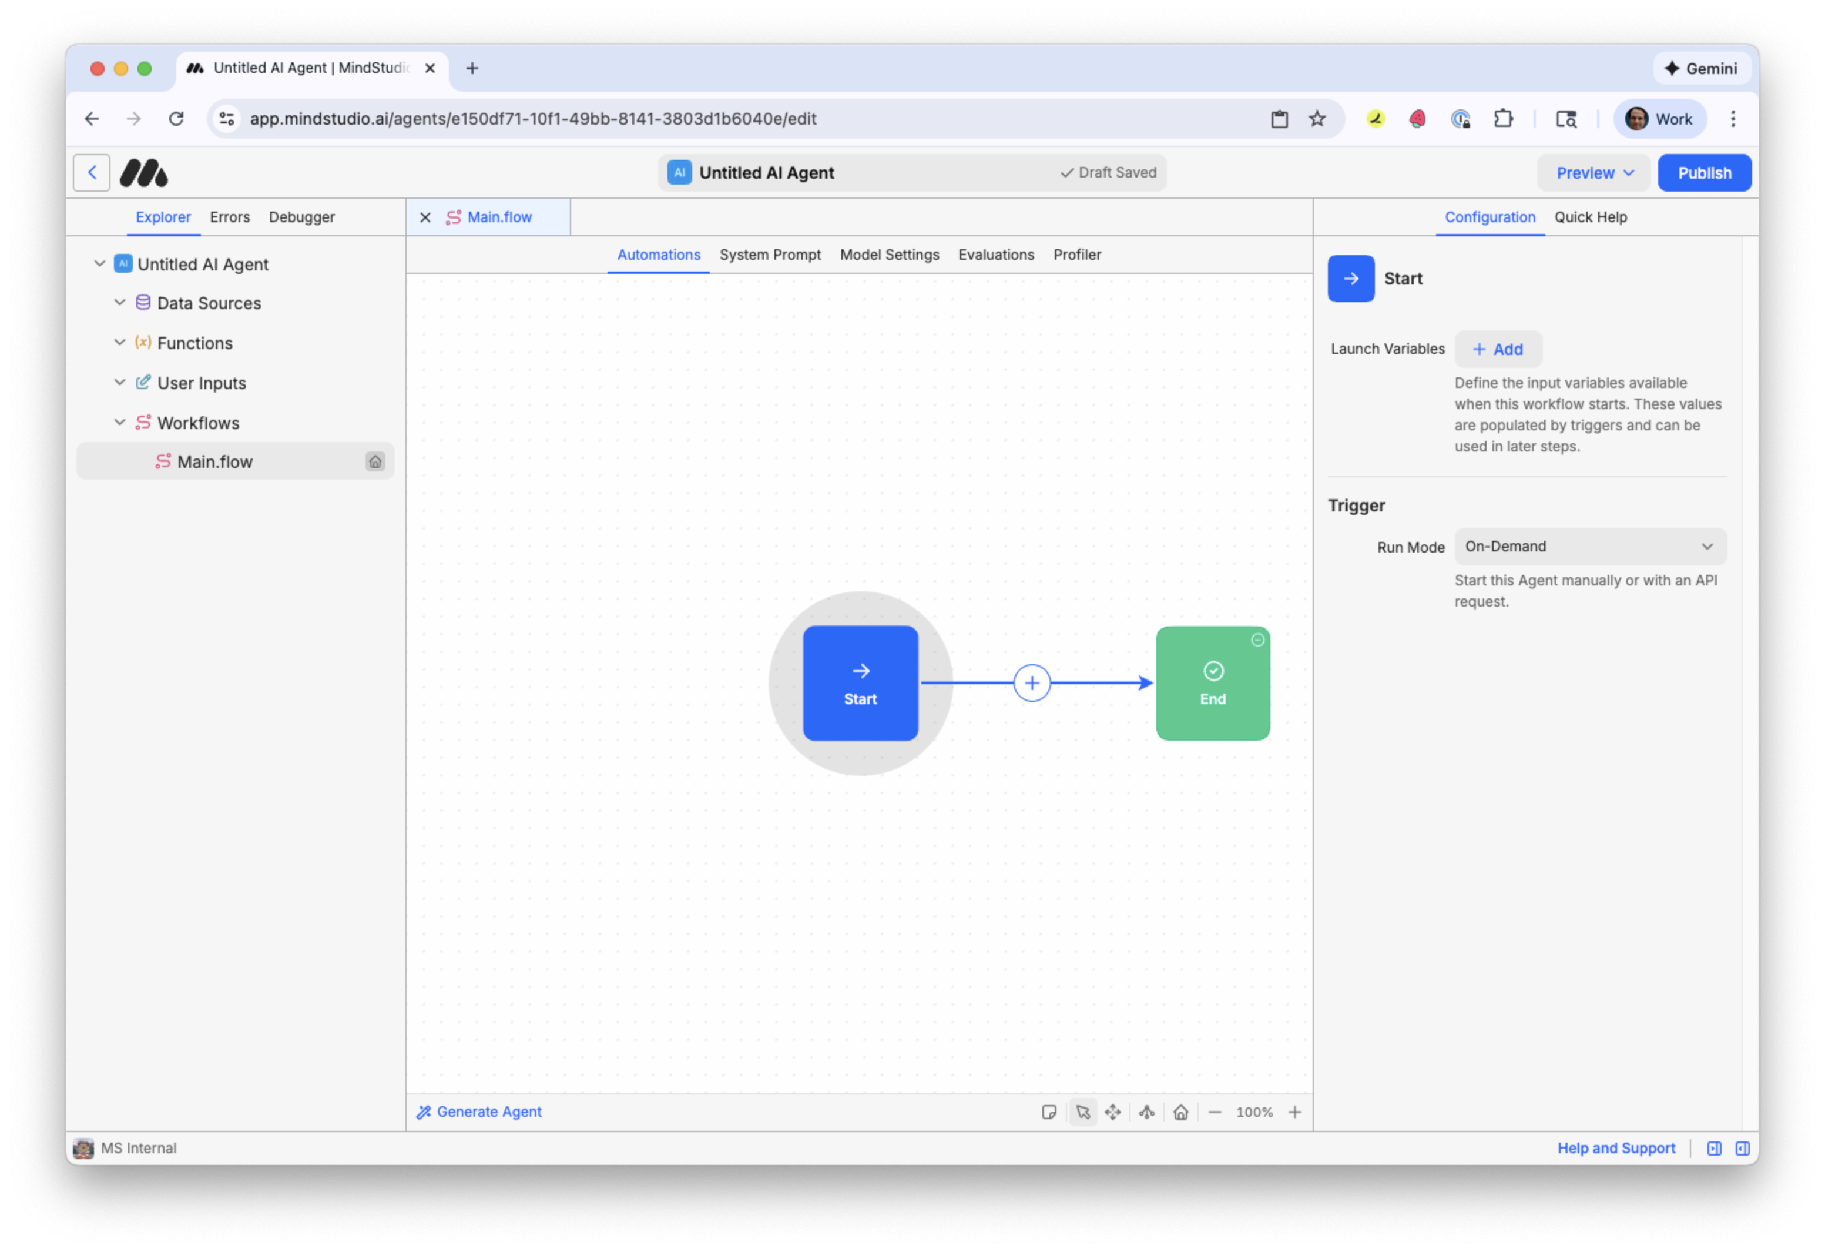Viewport: 1825px width, 1252px height.
Task: Open the Quick Help tab
Action: (x=1591, y=217)
